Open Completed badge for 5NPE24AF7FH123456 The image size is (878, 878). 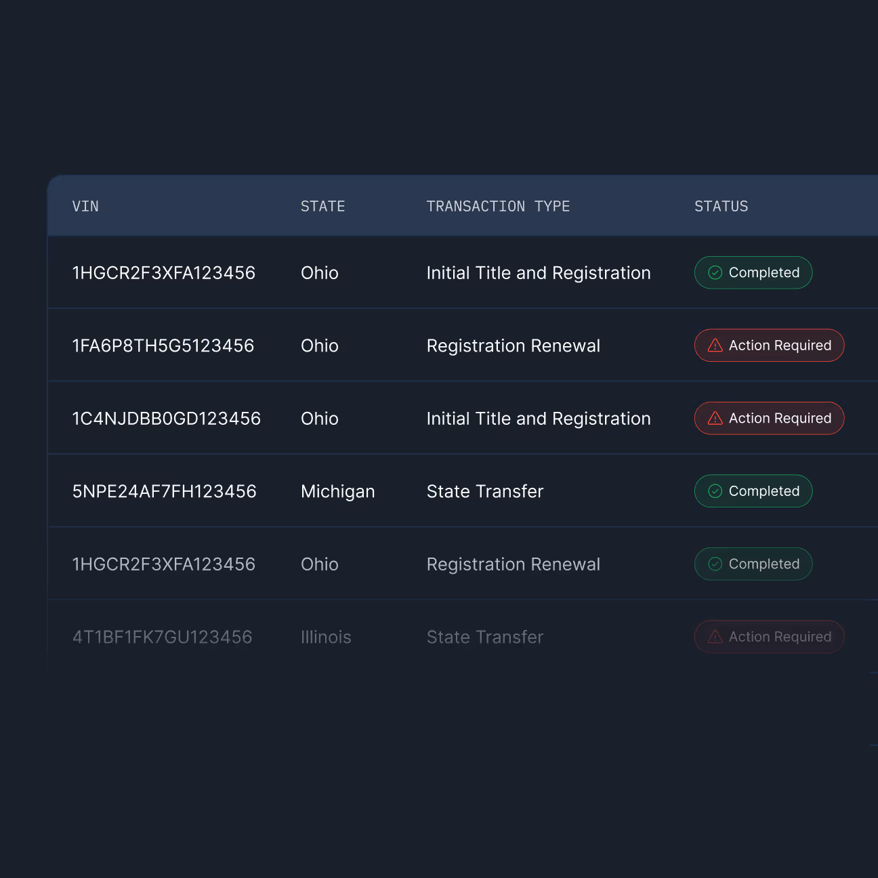753,491
